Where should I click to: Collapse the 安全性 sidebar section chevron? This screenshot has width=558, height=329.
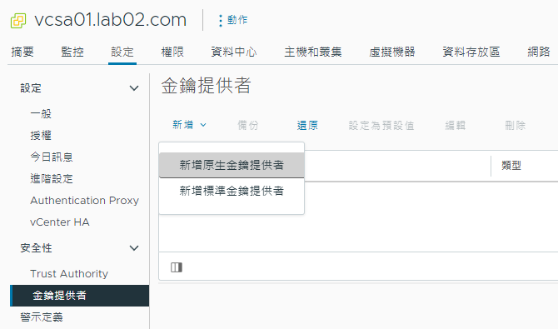point(134,248)
